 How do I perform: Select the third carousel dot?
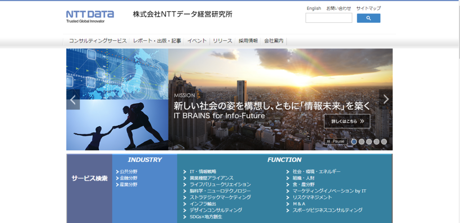pos(369,141)
